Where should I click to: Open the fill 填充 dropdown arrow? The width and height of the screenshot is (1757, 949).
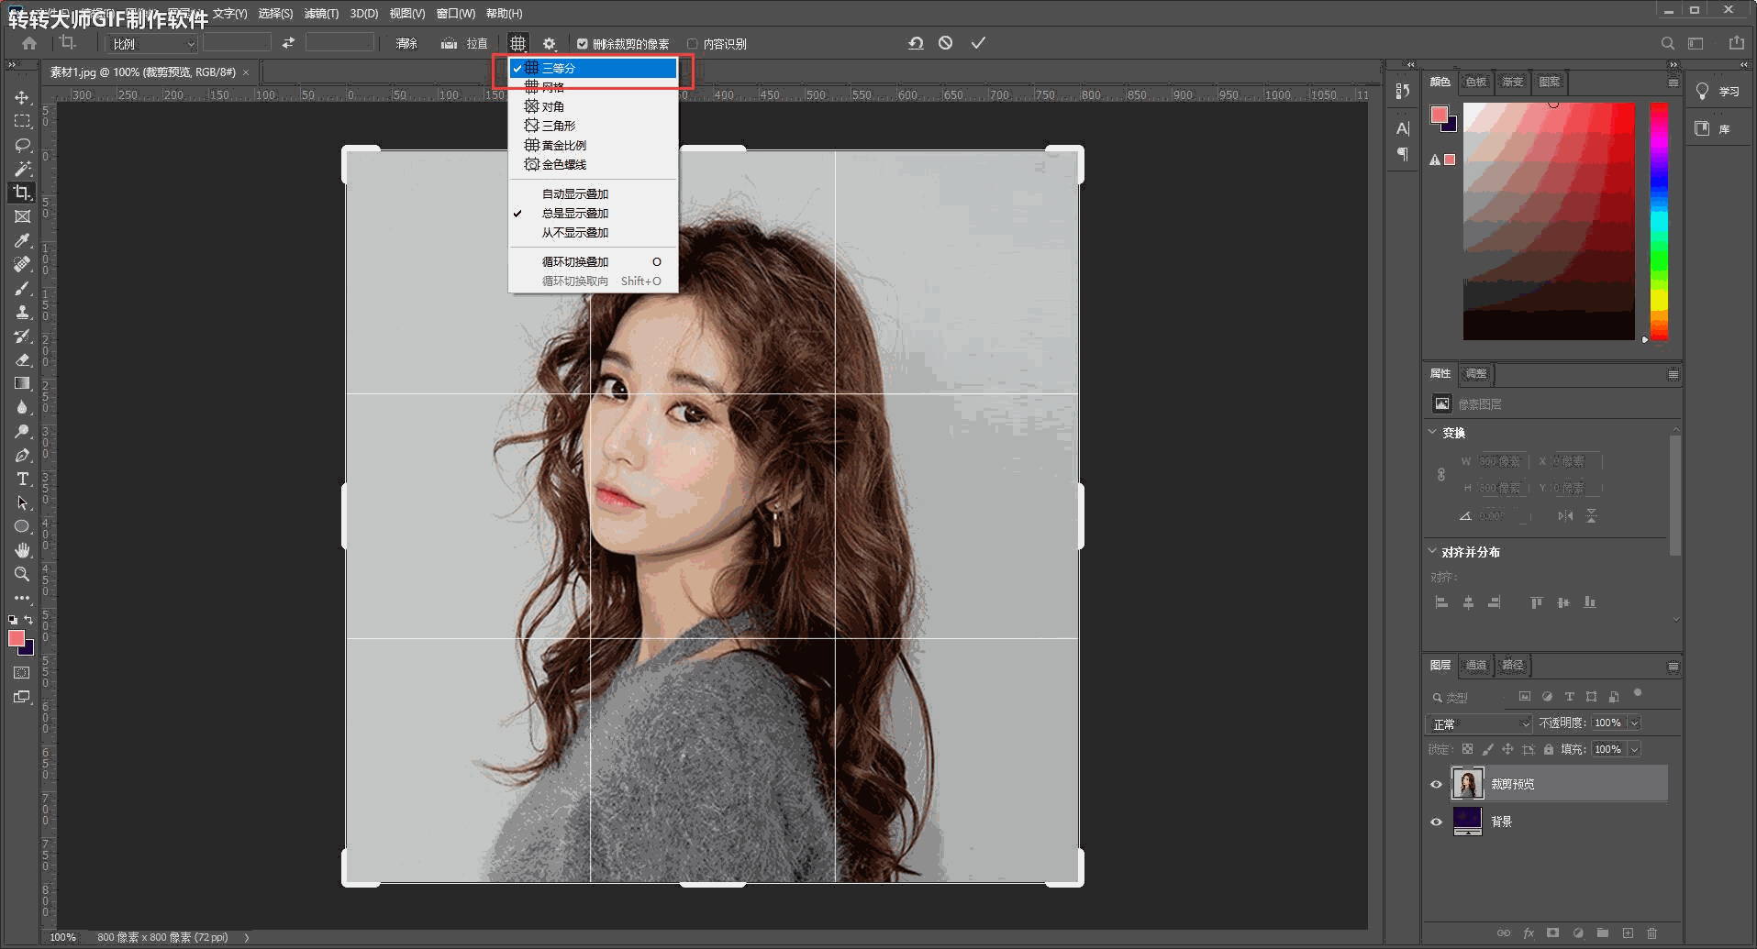click(1634, 749)
